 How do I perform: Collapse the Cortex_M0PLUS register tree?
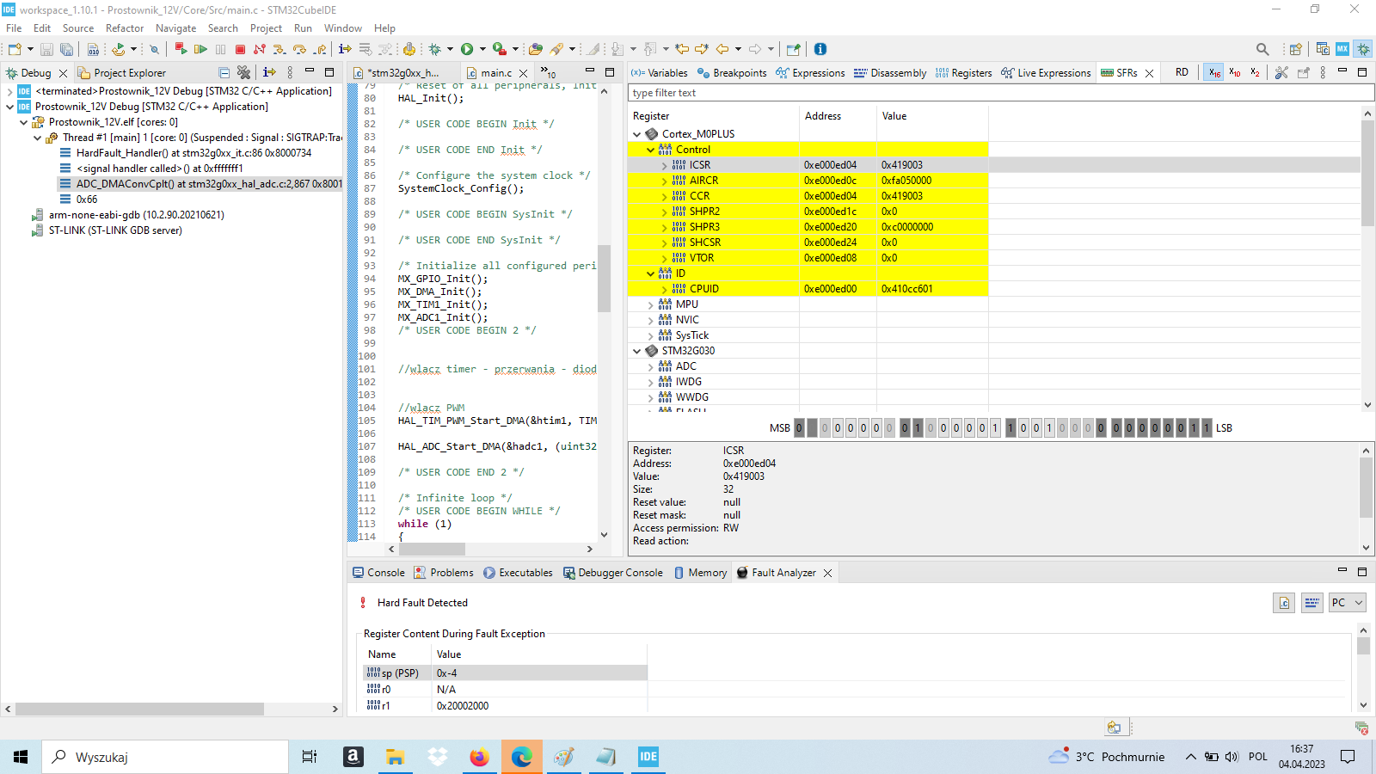[x=636, y=134]
